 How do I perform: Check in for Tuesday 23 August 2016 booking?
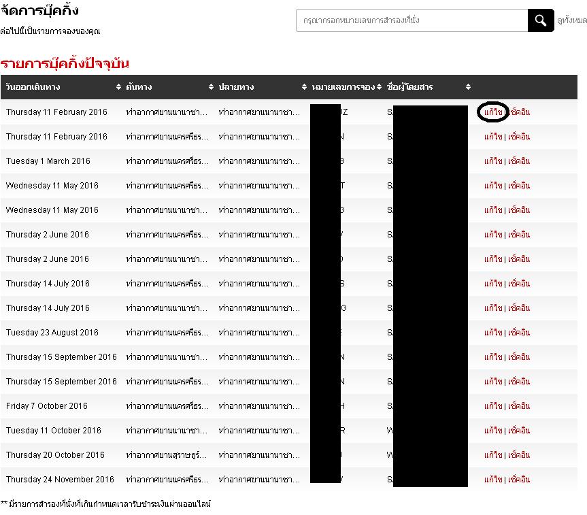[519, 332]
